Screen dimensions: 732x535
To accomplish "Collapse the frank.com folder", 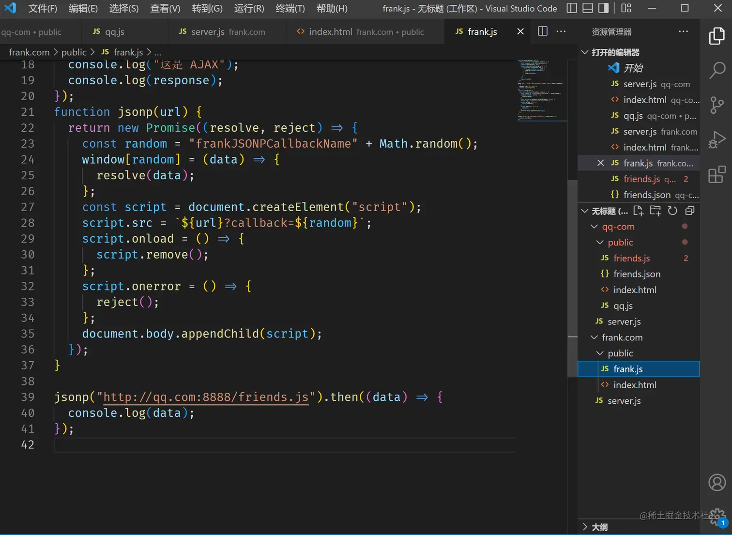I will [x=622, y=337].
